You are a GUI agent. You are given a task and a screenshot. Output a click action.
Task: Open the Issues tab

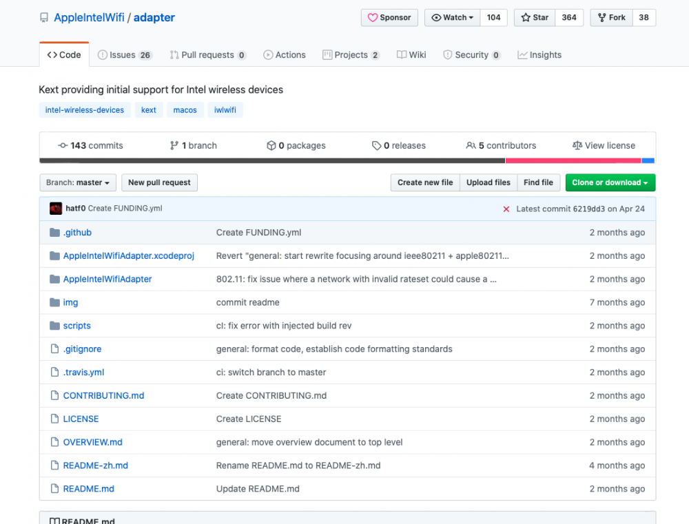coord(125,55)
